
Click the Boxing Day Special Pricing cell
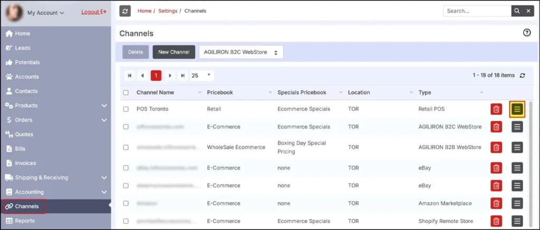(302, 147)
